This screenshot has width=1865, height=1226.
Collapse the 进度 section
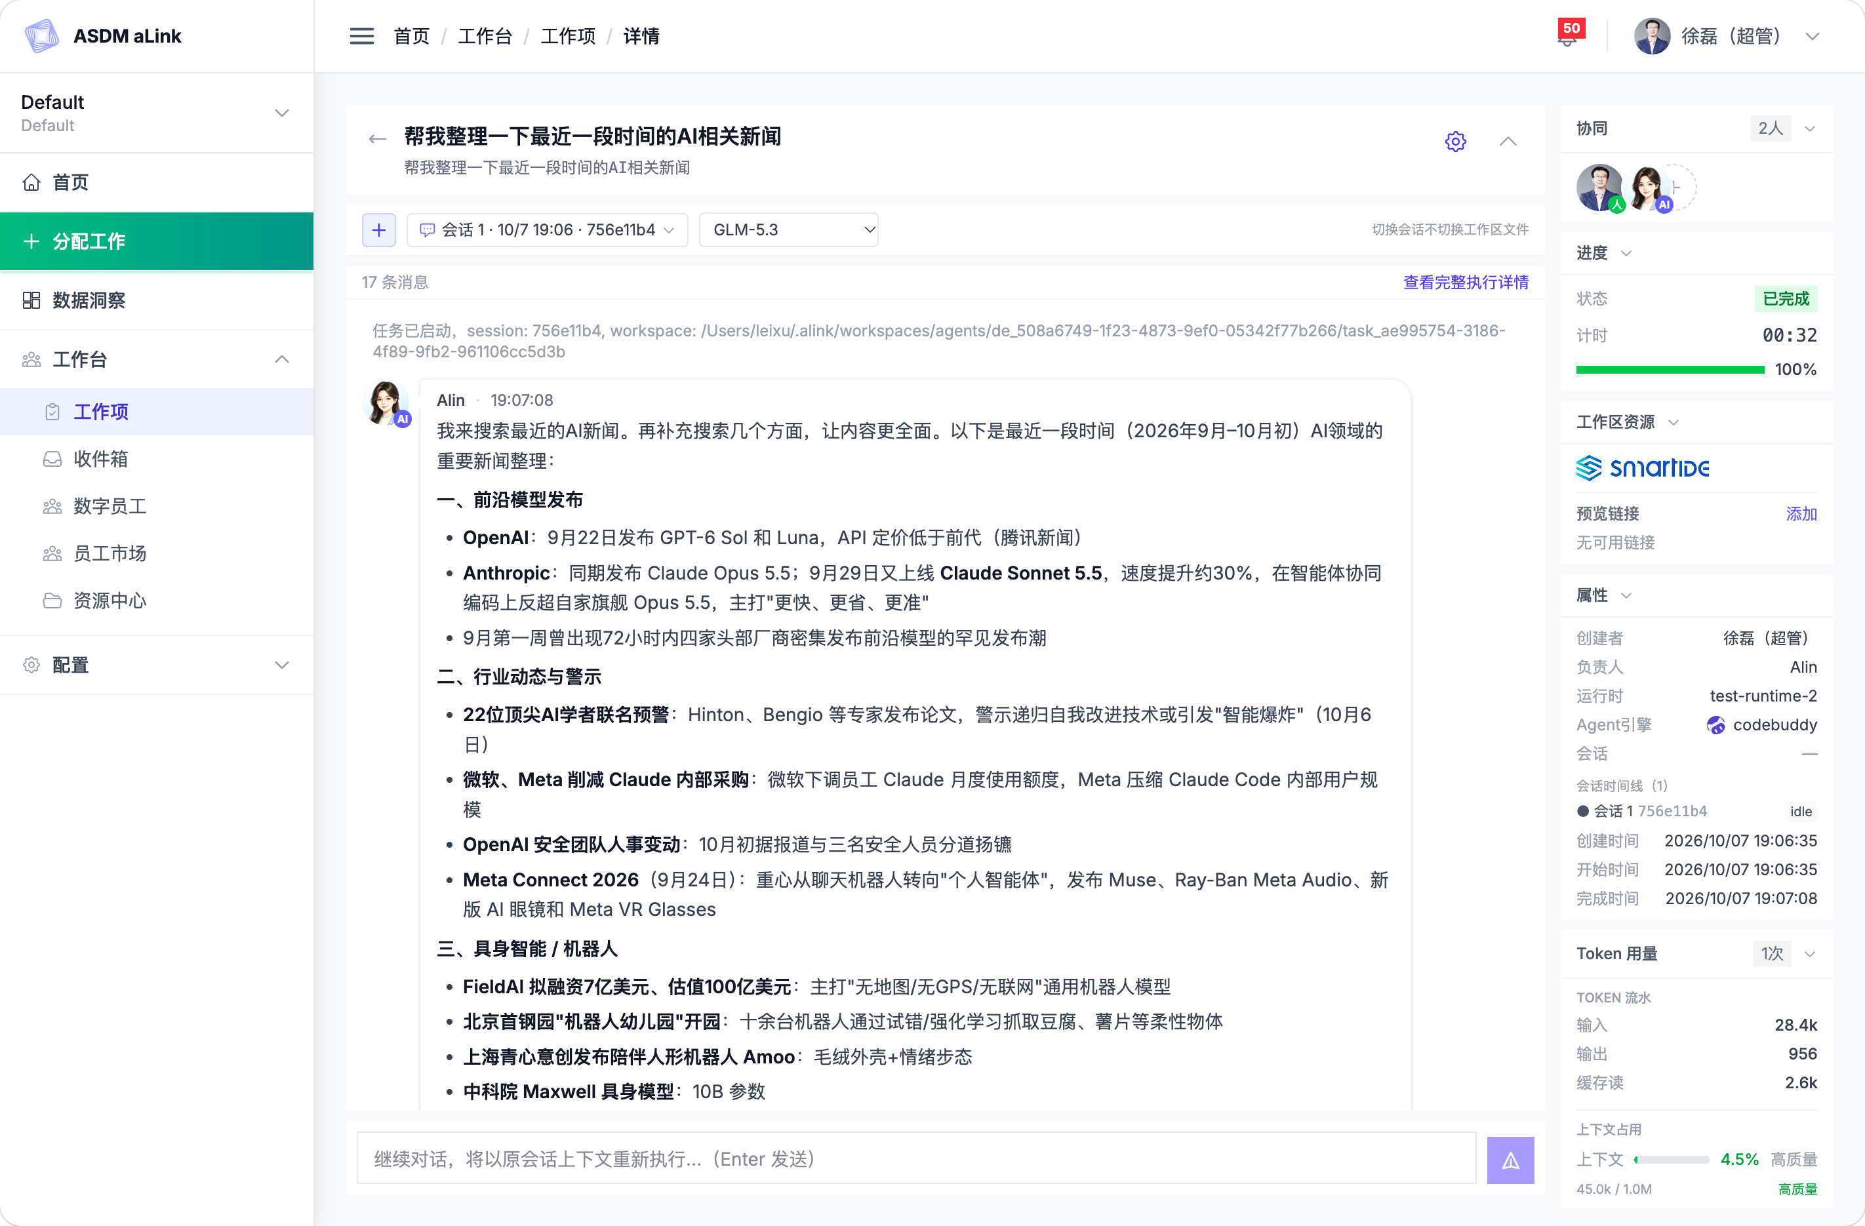pos(1626,253)
